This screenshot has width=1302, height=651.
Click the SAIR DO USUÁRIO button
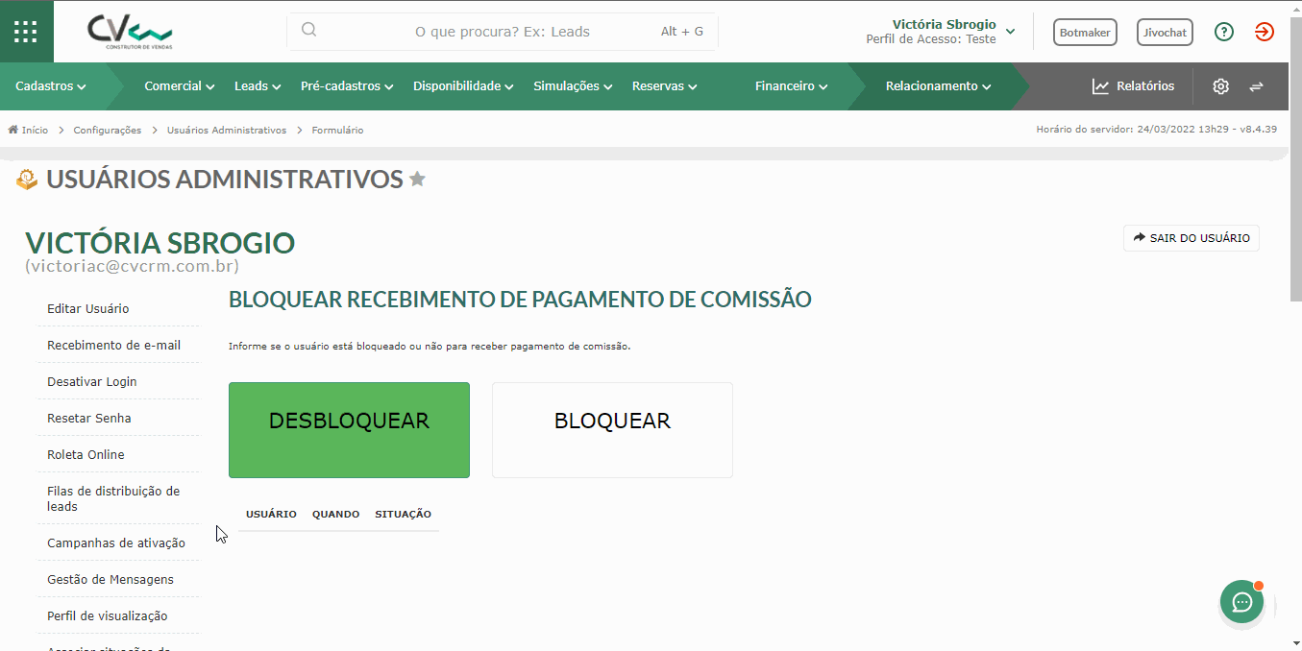(1191, 238)
